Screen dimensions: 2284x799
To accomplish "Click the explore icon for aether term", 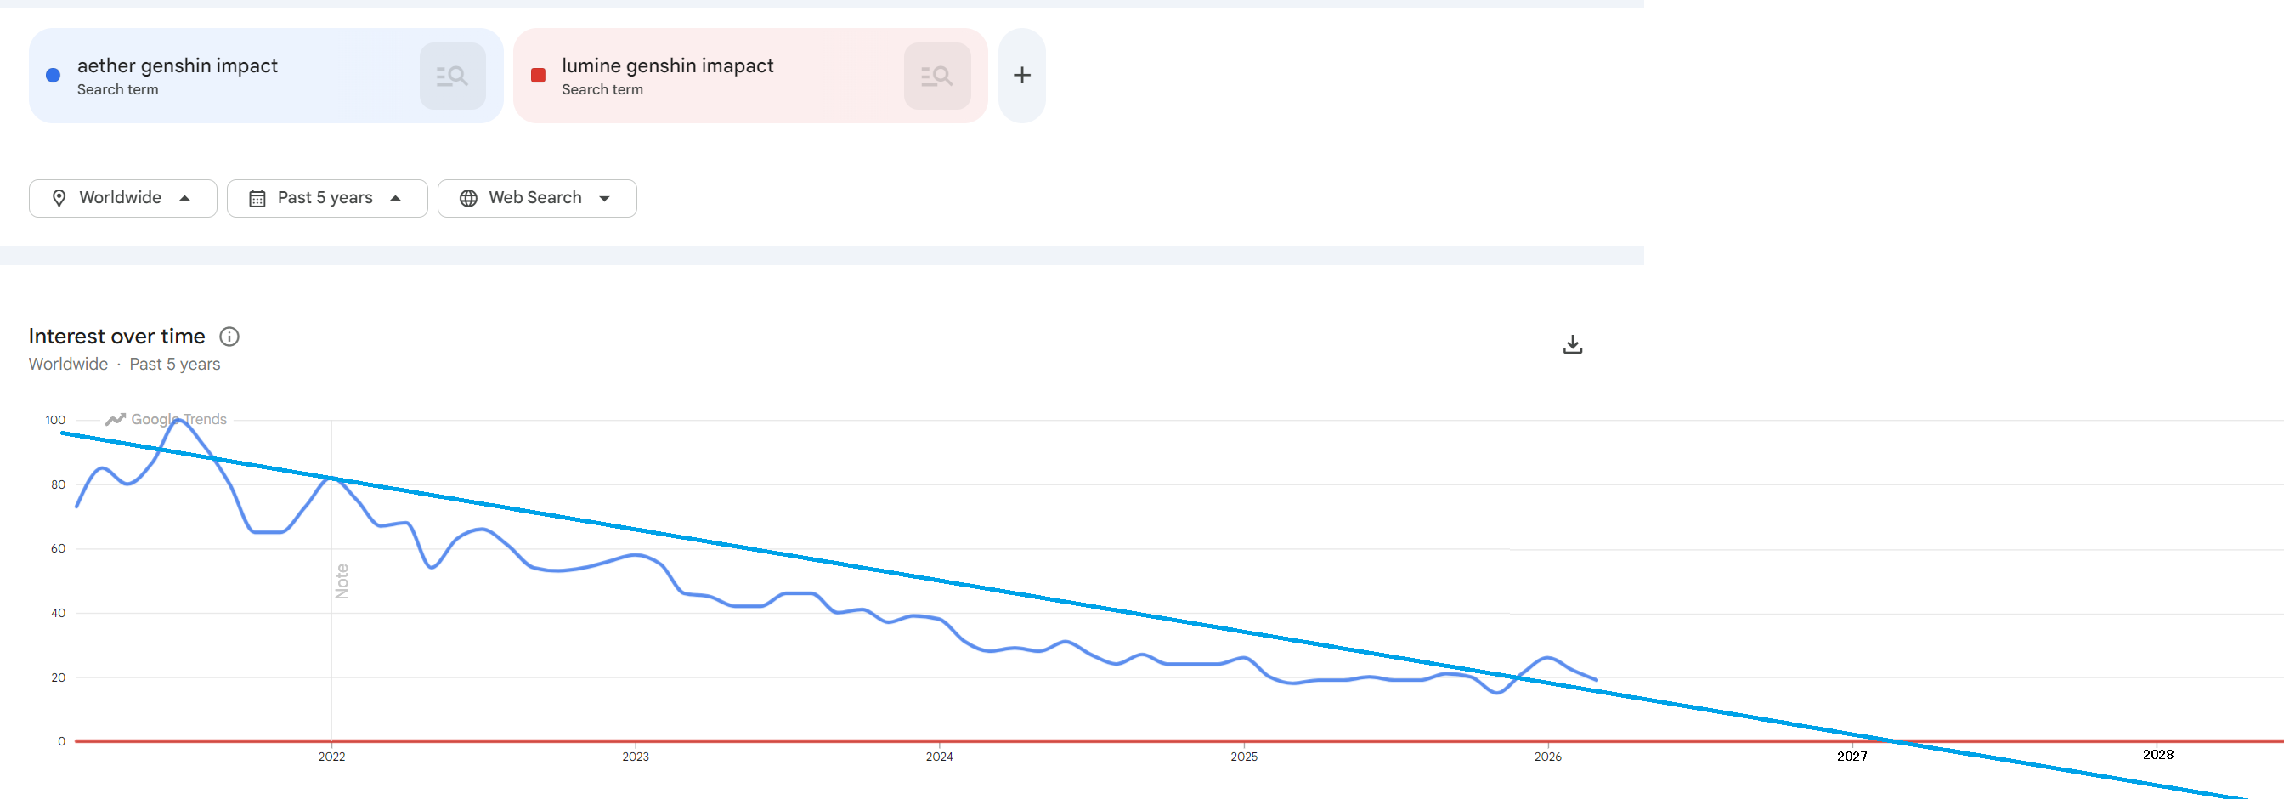I will coord(452,76).
